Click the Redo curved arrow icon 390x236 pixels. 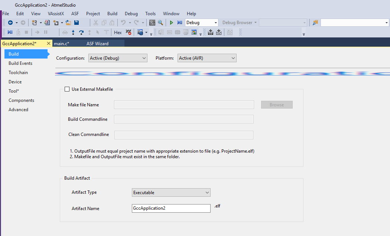pyautogui.click(x=136, y=23)
